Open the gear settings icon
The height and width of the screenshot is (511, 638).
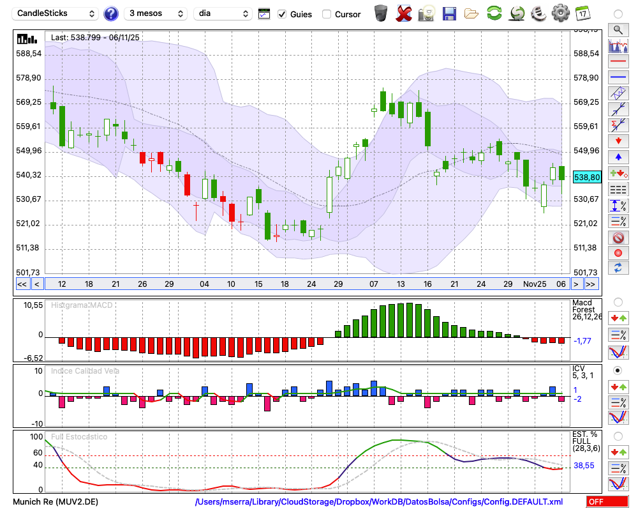coord(560,13)
